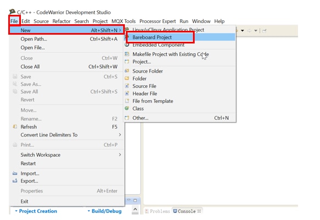Open the Refactor menu

pyautogui.click(x=62, y=21)
